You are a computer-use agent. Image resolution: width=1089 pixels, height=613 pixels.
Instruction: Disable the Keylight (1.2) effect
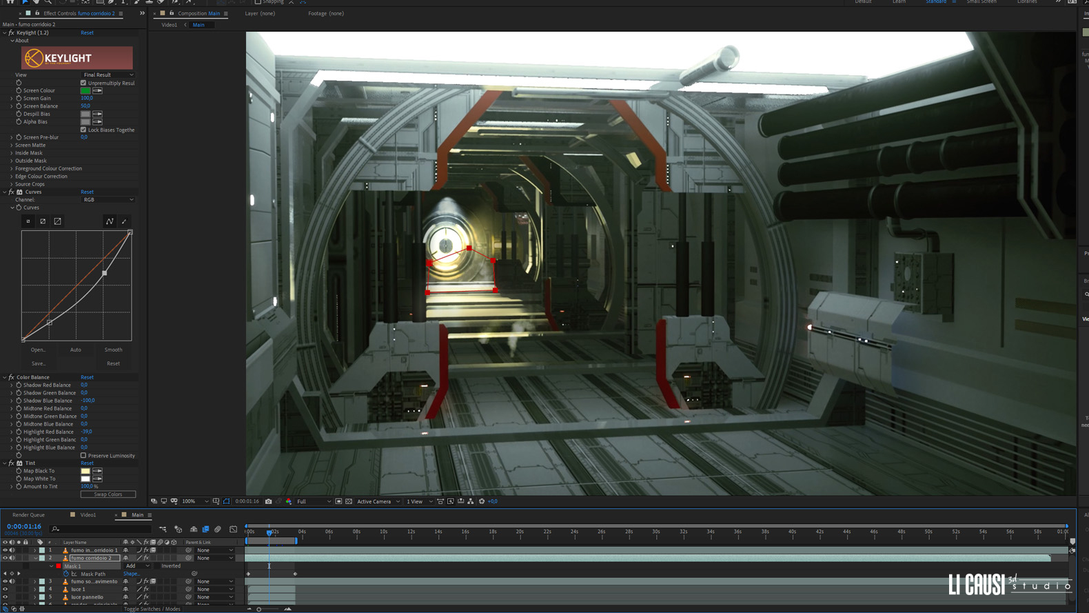(x=11, y=32)
